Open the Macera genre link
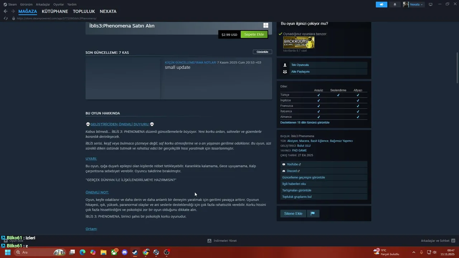Screen dimensions: 459x258 tap(304, 141)
